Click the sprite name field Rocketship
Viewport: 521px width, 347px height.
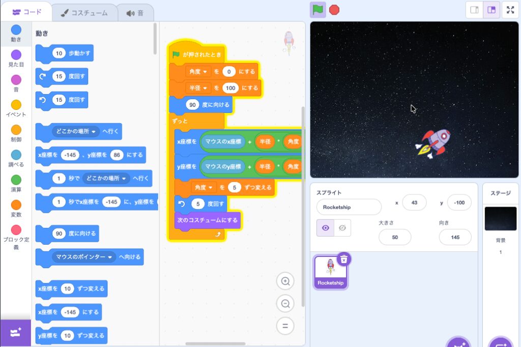point(349,207)
